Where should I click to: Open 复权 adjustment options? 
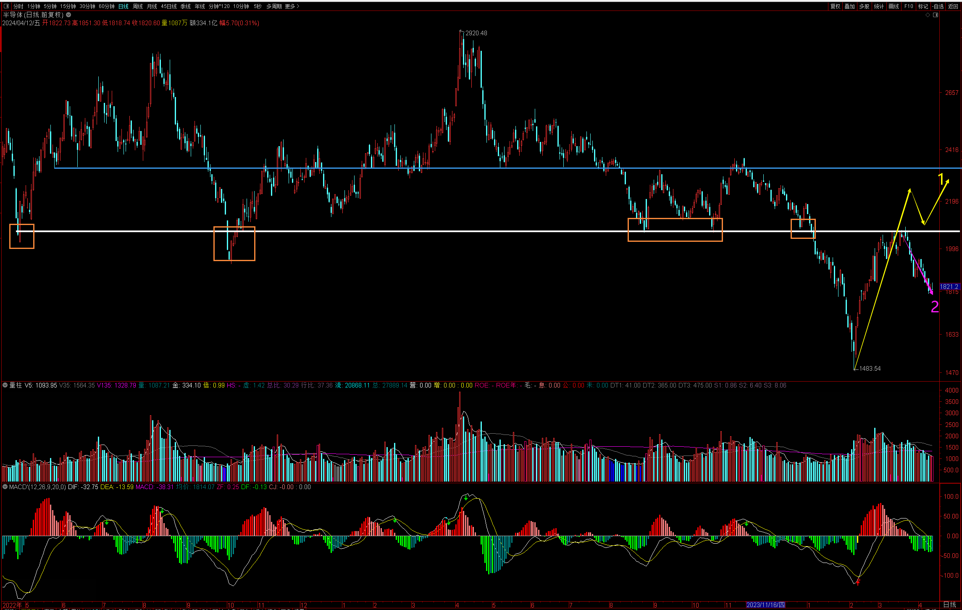[x=835, y=6]
